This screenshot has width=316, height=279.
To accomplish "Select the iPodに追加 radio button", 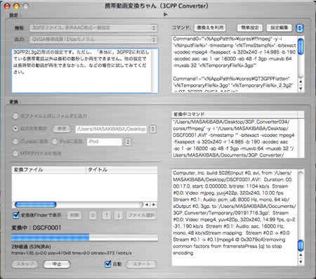I will click(x=54, y=141).
